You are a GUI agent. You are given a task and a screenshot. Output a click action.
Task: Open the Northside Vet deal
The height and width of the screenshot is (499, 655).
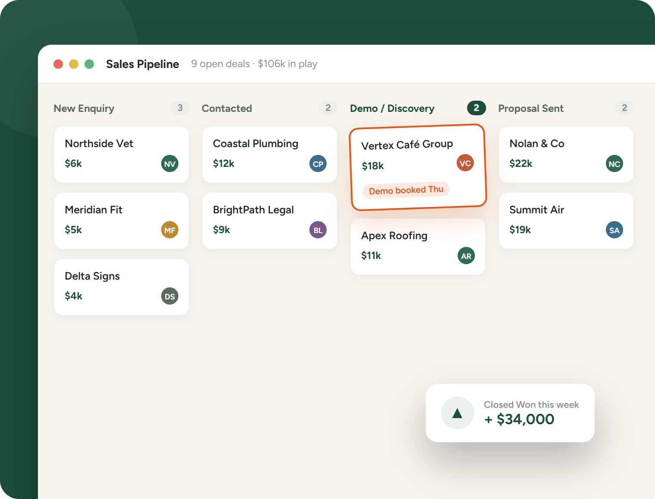pos(122,154)
